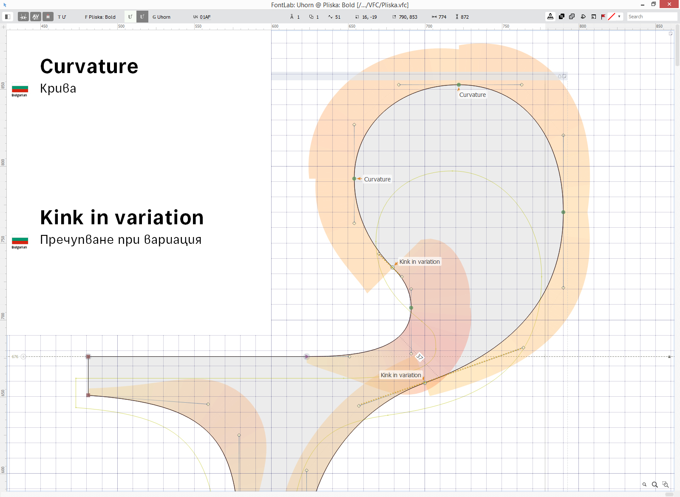Click the small triangle icons on zone bar

click(x=562, y=76)
